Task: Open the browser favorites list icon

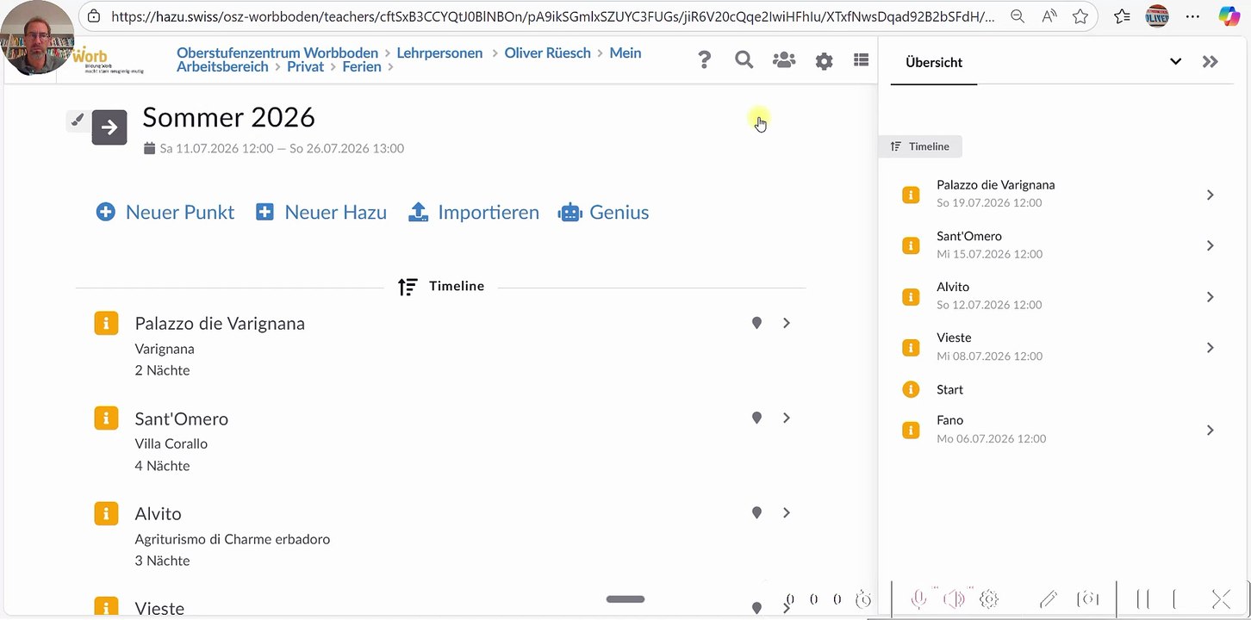Action: point(1122,16)
